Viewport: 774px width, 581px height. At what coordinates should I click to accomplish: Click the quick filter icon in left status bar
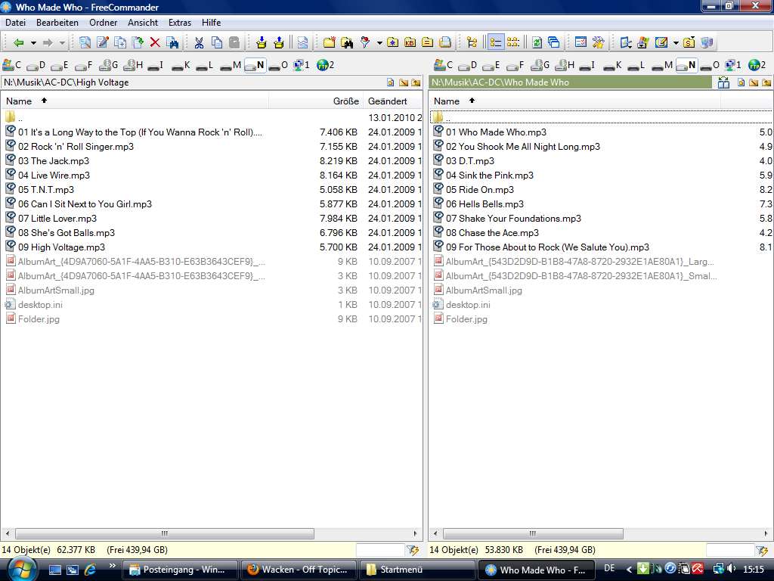(413, 550)
